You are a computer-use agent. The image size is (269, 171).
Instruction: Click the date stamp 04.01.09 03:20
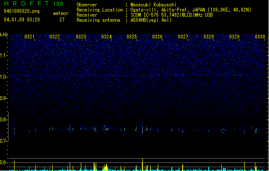tap(22, 20)
